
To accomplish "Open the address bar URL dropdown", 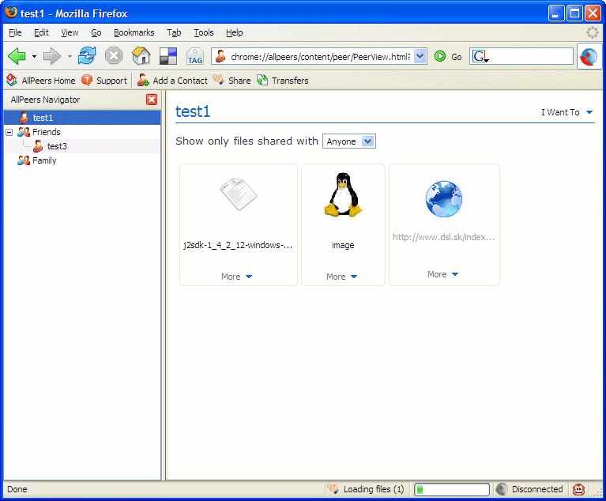I will [420, 56].
